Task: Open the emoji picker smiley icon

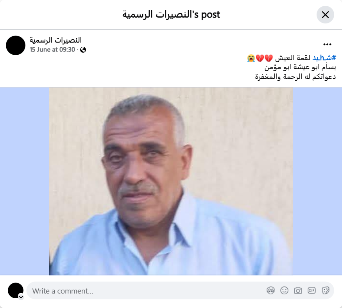Action: tap(284, 290)
